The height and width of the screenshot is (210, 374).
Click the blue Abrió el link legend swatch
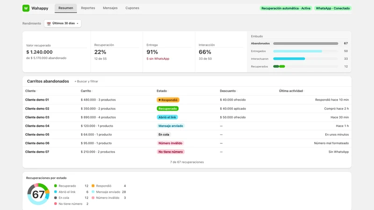[x=55, y=192]
